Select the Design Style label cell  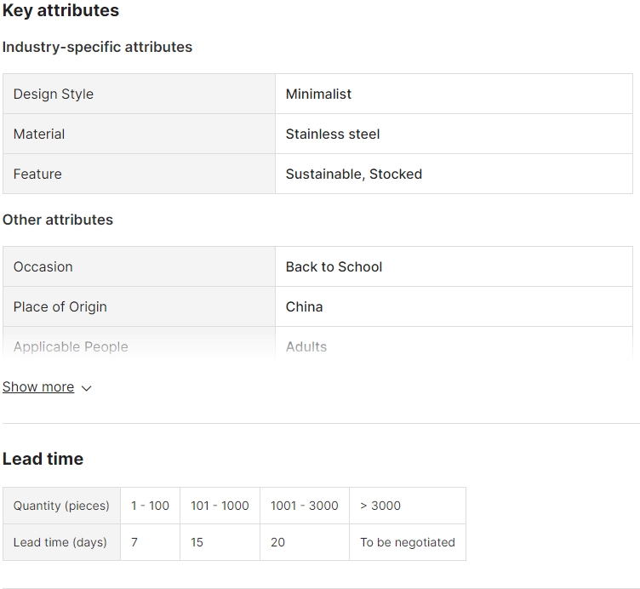tap(140, 94)
